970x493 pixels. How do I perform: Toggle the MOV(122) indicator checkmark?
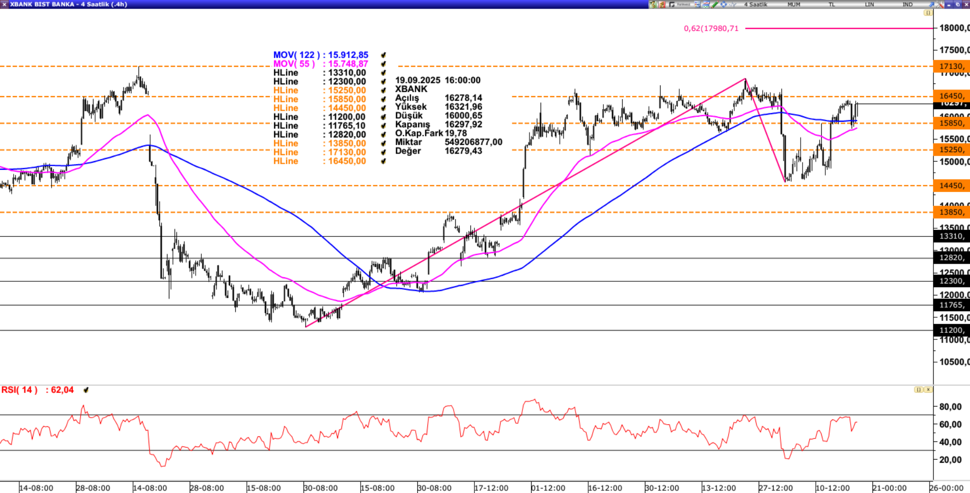click(383, 55)
